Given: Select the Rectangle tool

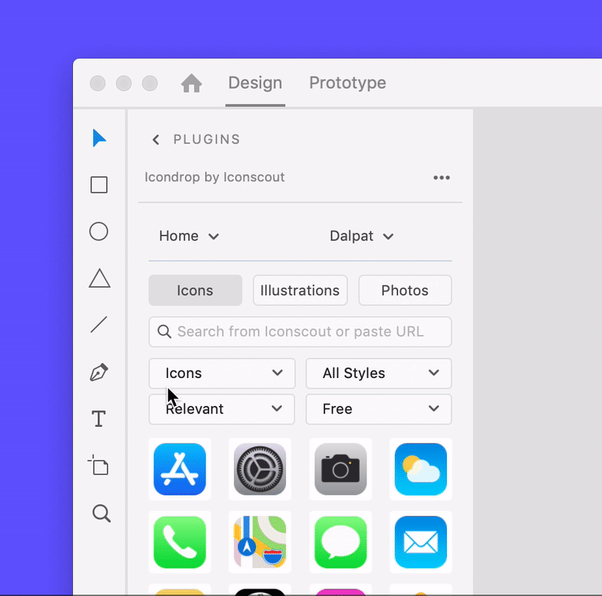Looking at the screenshot, I should tap(99, 185).
